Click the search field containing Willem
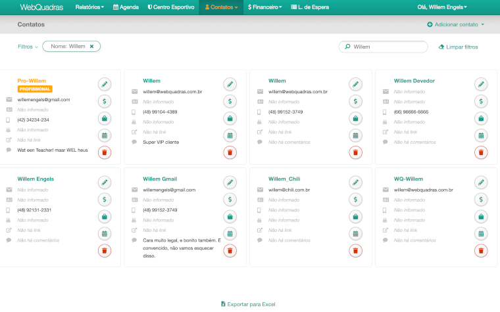The width and height of the screenshot is (500, 312). click(387, 47)
